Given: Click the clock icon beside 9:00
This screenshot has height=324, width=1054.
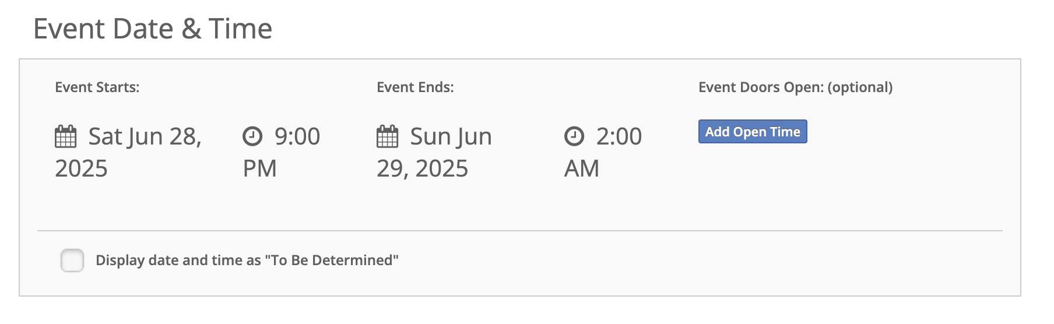Looking at the screenshot, I should click(252, 137).
